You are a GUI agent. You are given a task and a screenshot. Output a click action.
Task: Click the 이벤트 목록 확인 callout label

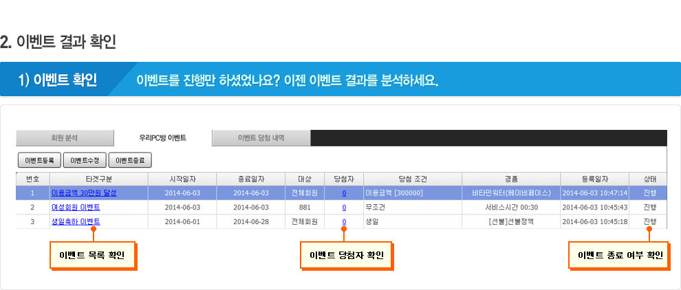coord(92,256)
